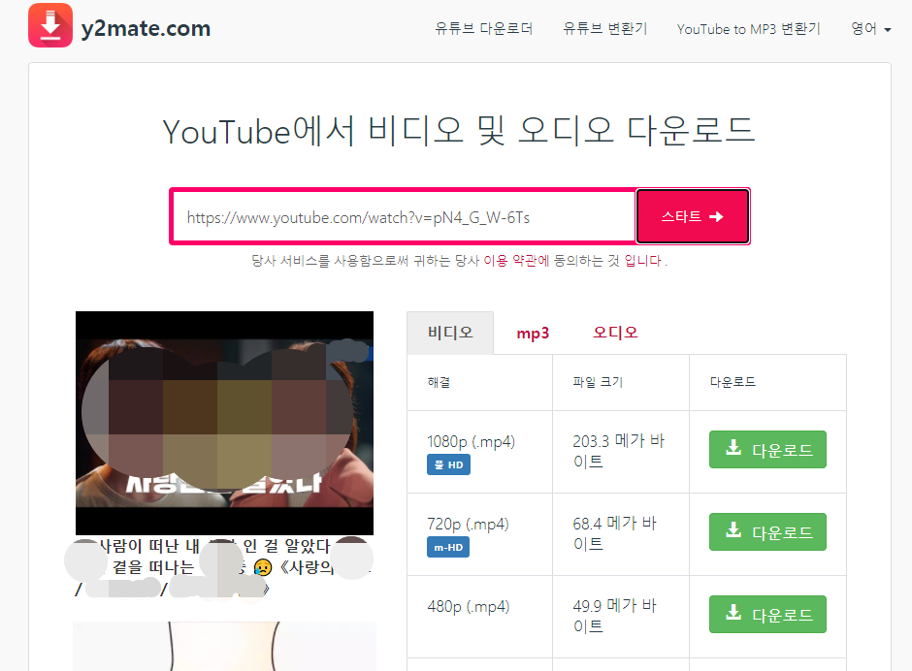Viewport: 912px width, 671px height.
Task: Click the video title text below thumbnail
Action: [x=224, y=567]
